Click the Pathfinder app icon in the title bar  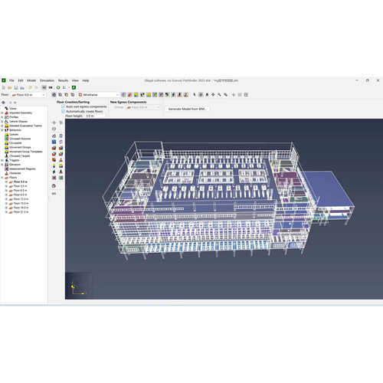click(x=4, y=80)
